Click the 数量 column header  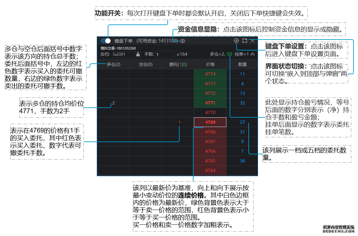click(x=242, y=64)
